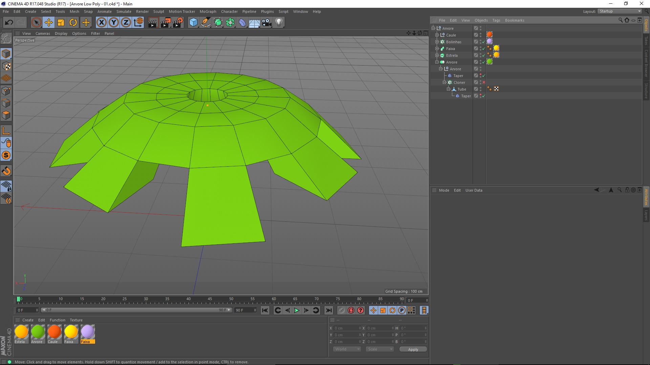Click the Undo arrow icon
The height and width of the screenshot is (365, 650).
(9, 23)
